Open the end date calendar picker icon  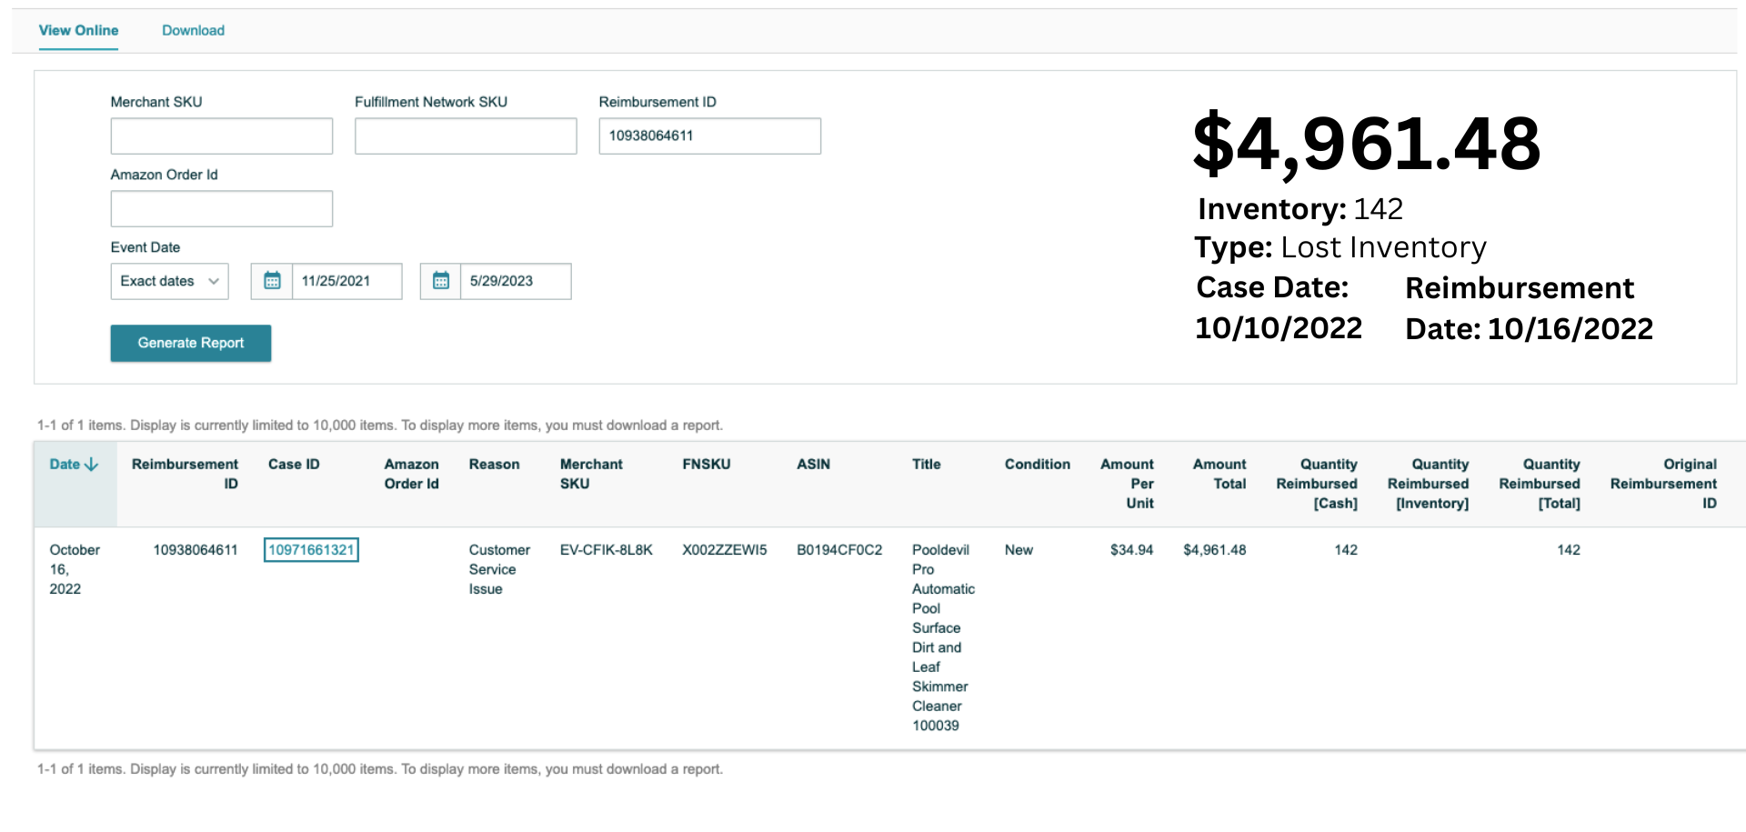click(x=441, y=281)
